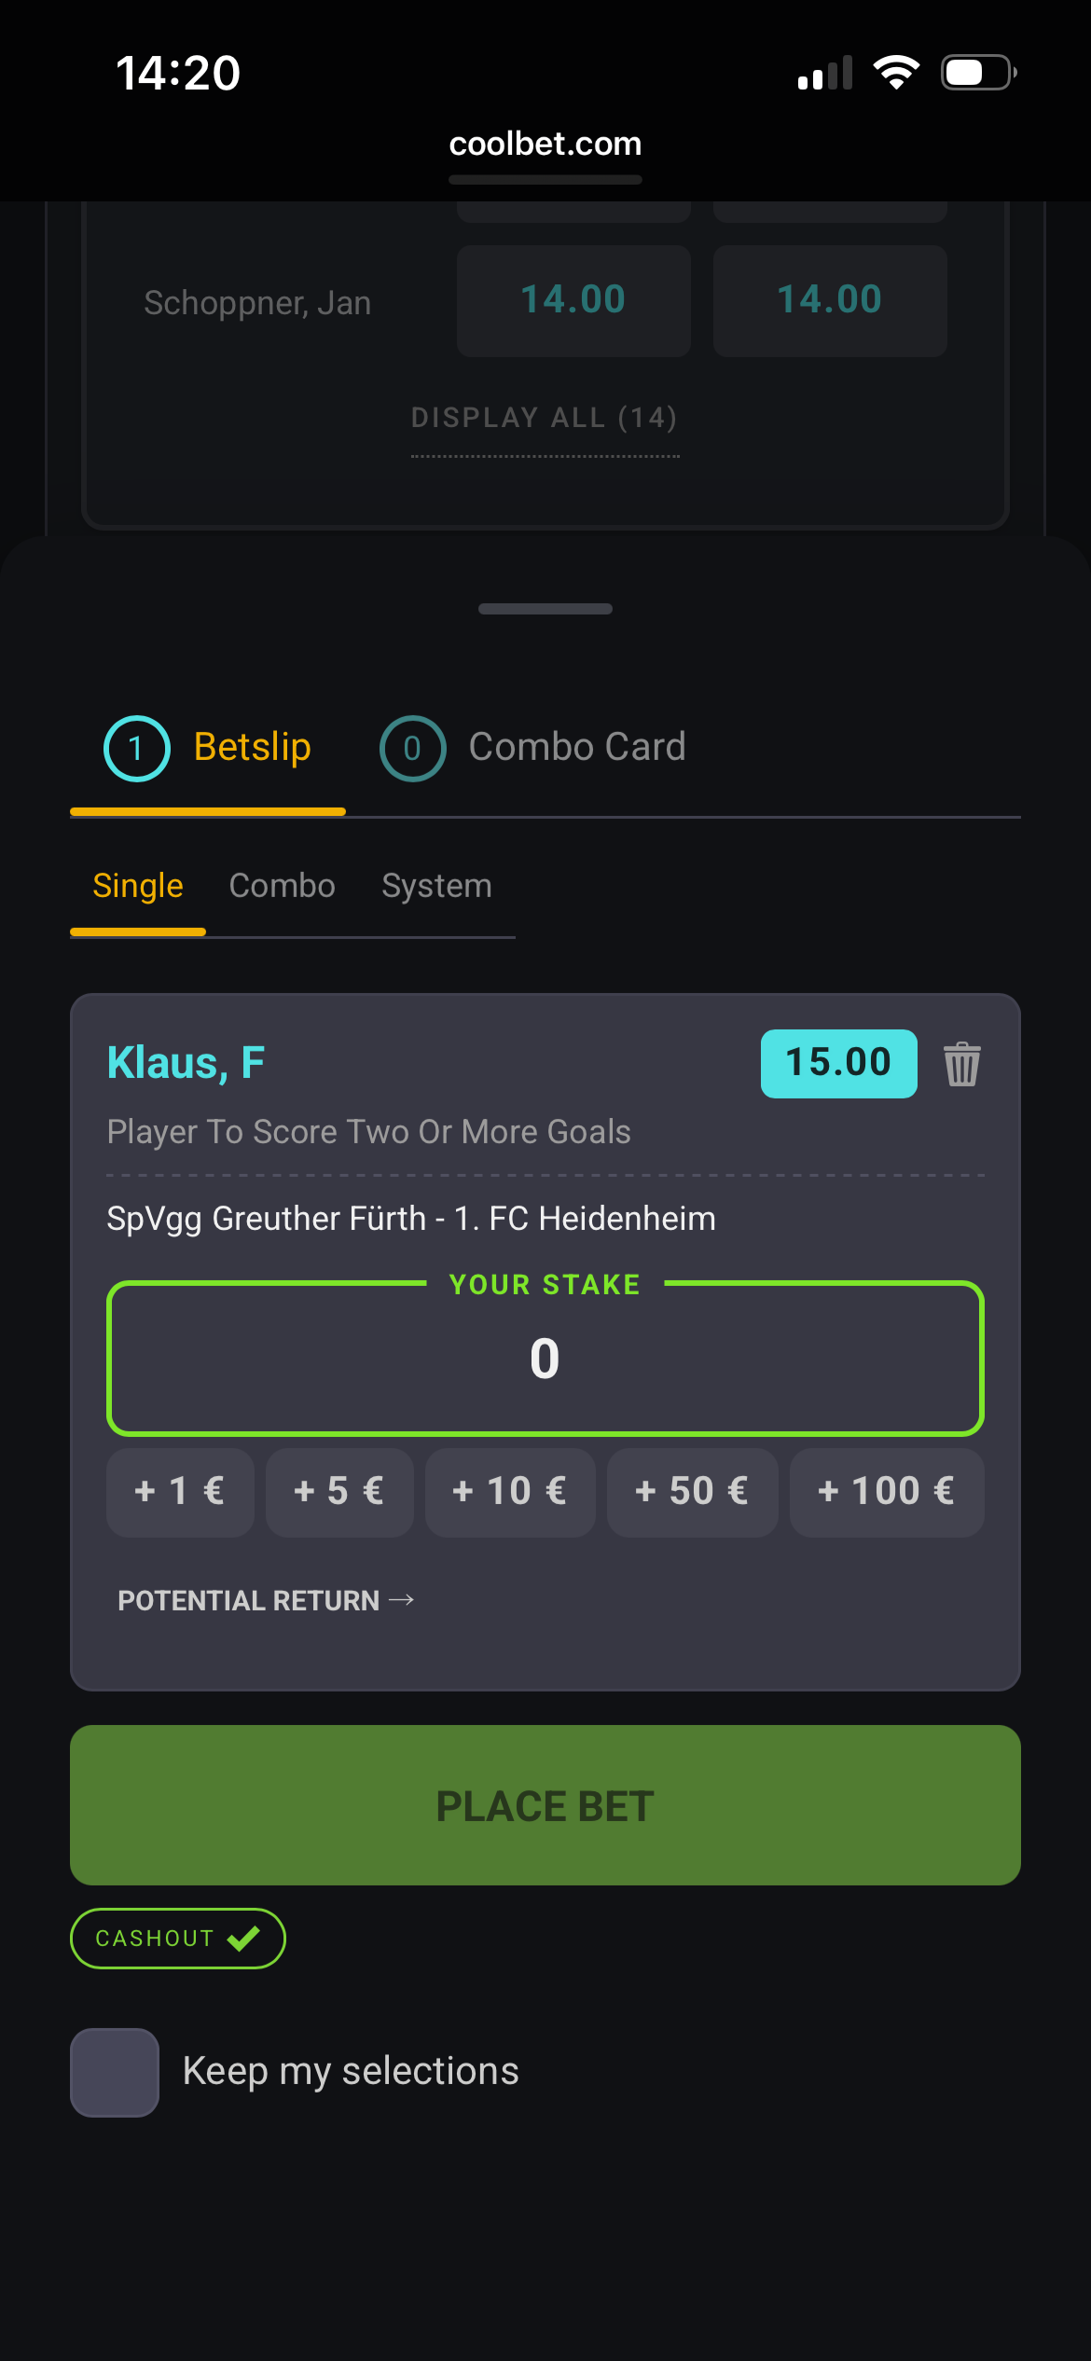Select the Combo bet type tab
Viewport: 1091px width, 2361px height.
282,886
